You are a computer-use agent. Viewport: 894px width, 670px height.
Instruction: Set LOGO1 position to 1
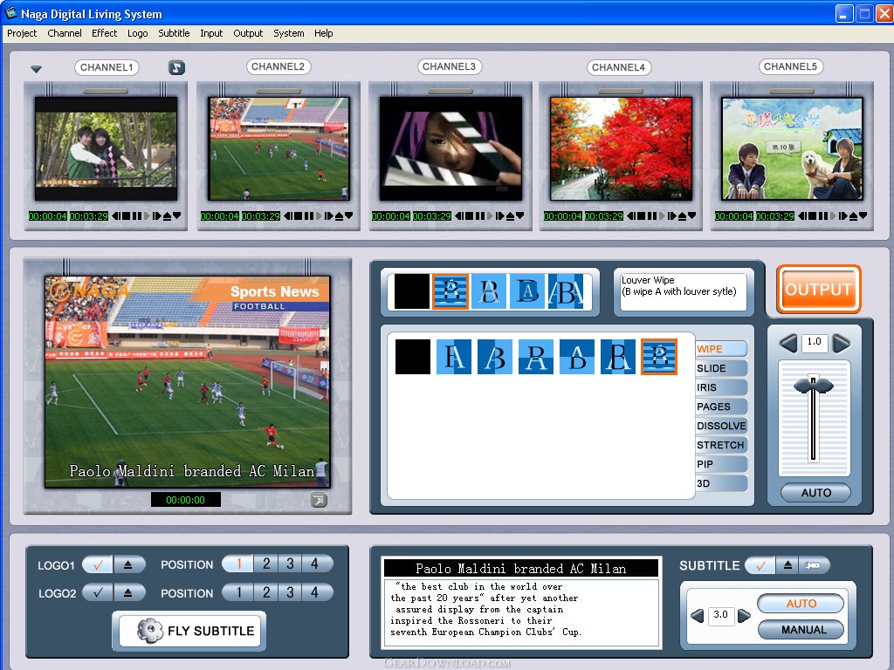point(238,564)
